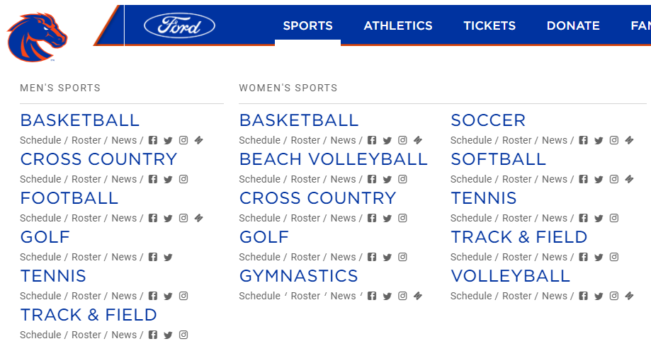651x351 pixels.
Task: Open Soccer tickets icon
Action: 630,140
